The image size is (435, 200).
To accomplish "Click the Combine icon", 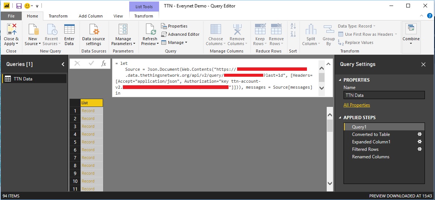I will [411, 29].
